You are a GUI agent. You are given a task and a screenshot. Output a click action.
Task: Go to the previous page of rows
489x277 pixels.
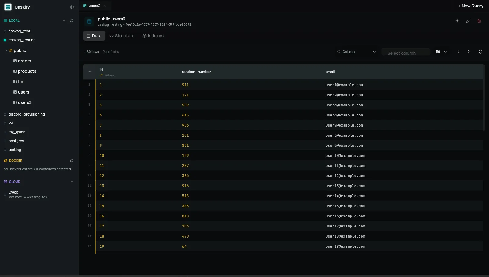pyautogui.click(x=458, y=52)
